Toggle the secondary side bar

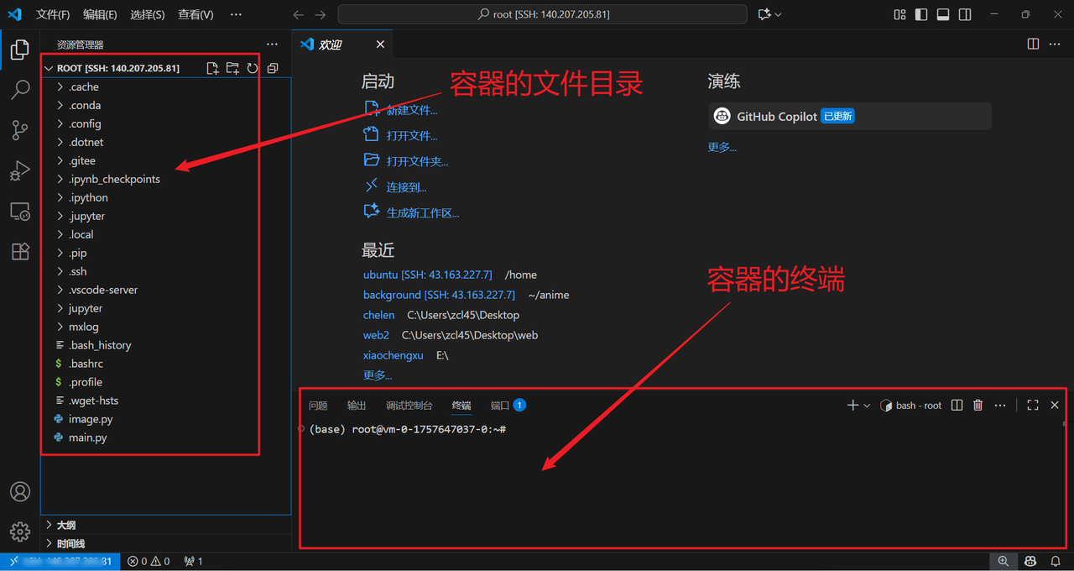pyautogui.click(x=965, y=14)
